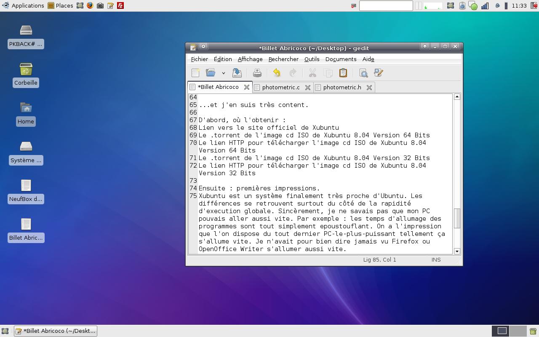Paste from clipboard toolbar icon
The height and width of the screenshot is (337, 539).
343,73
